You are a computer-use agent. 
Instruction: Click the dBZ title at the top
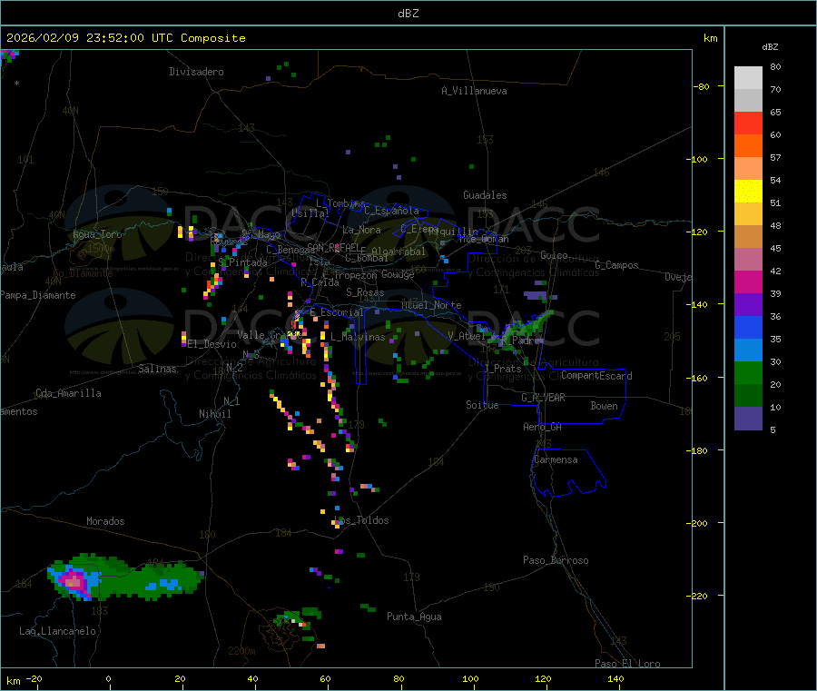click(x=408, y=14)
